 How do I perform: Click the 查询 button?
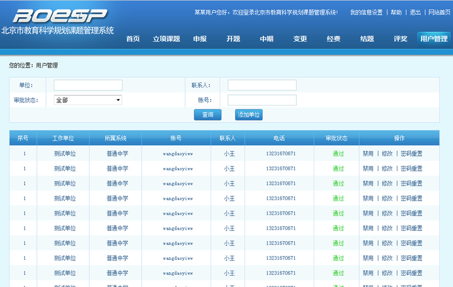[x=208, y=115]
